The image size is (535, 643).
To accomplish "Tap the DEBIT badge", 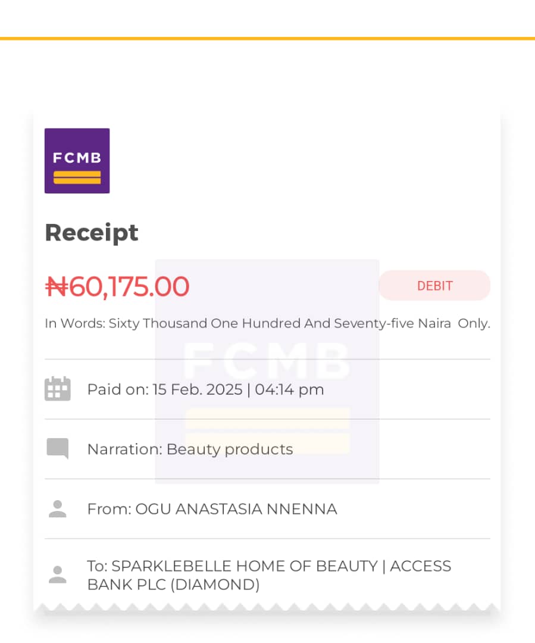I will tap(434, 286).
